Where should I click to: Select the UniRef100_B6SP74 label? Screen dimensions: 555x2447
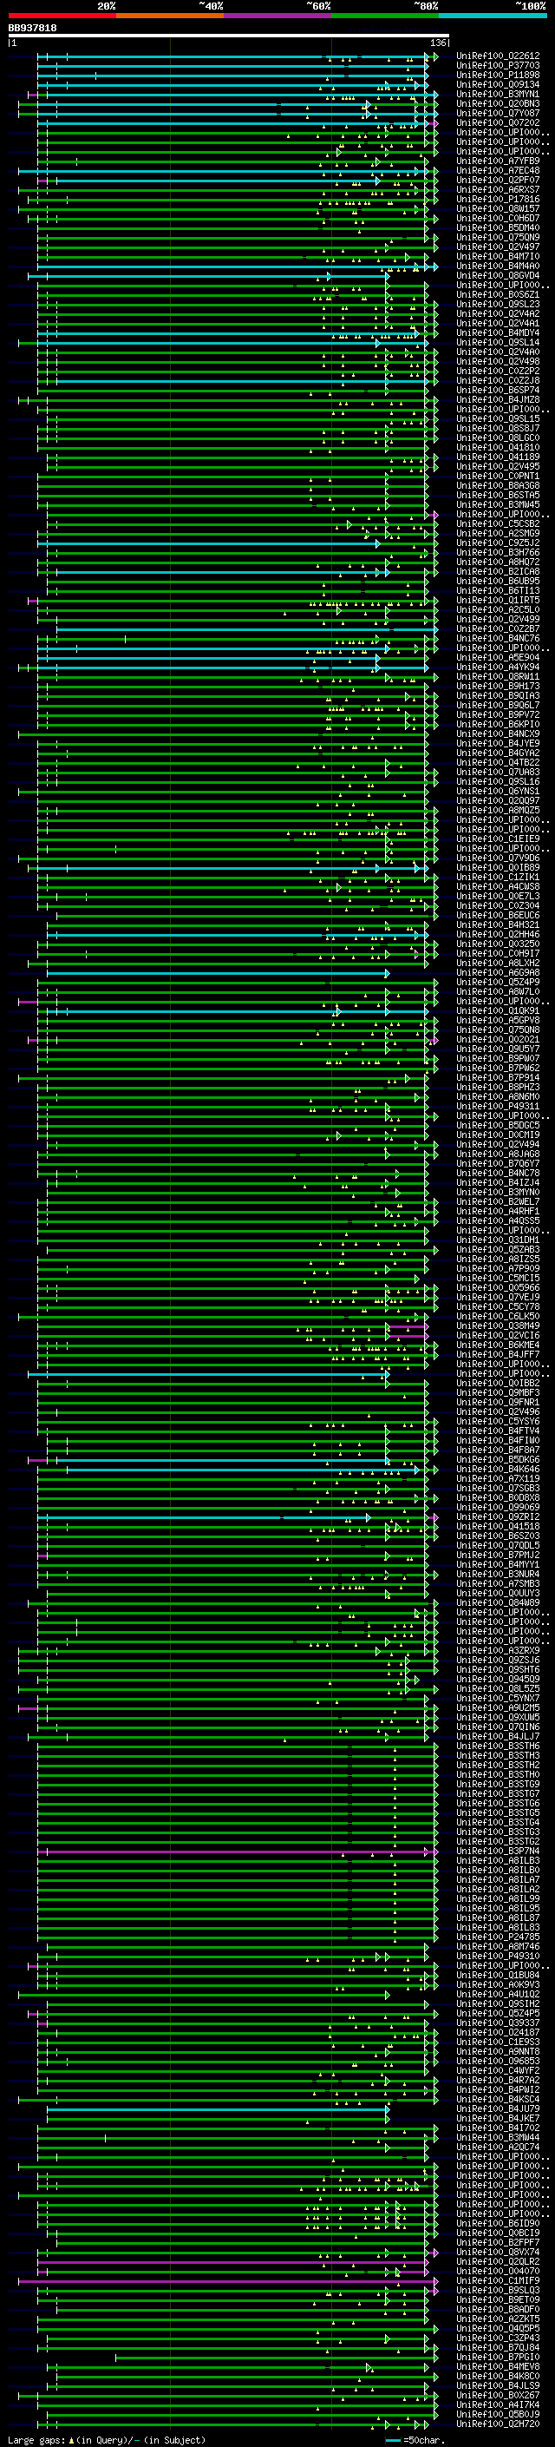(x=498, y=391)
